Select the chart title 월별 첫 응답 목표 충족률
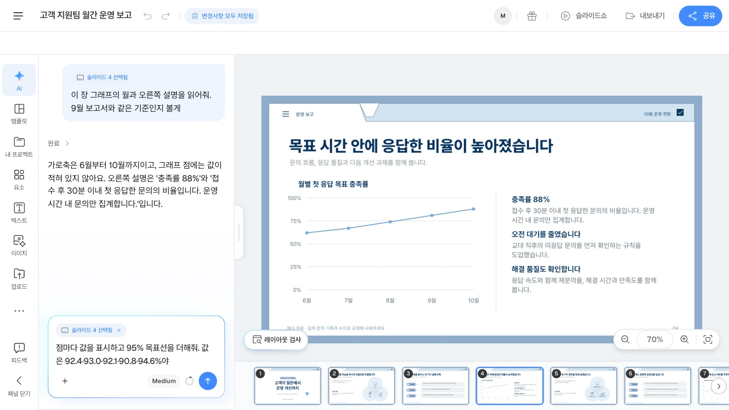729x410 pixels. coord(333,184)
